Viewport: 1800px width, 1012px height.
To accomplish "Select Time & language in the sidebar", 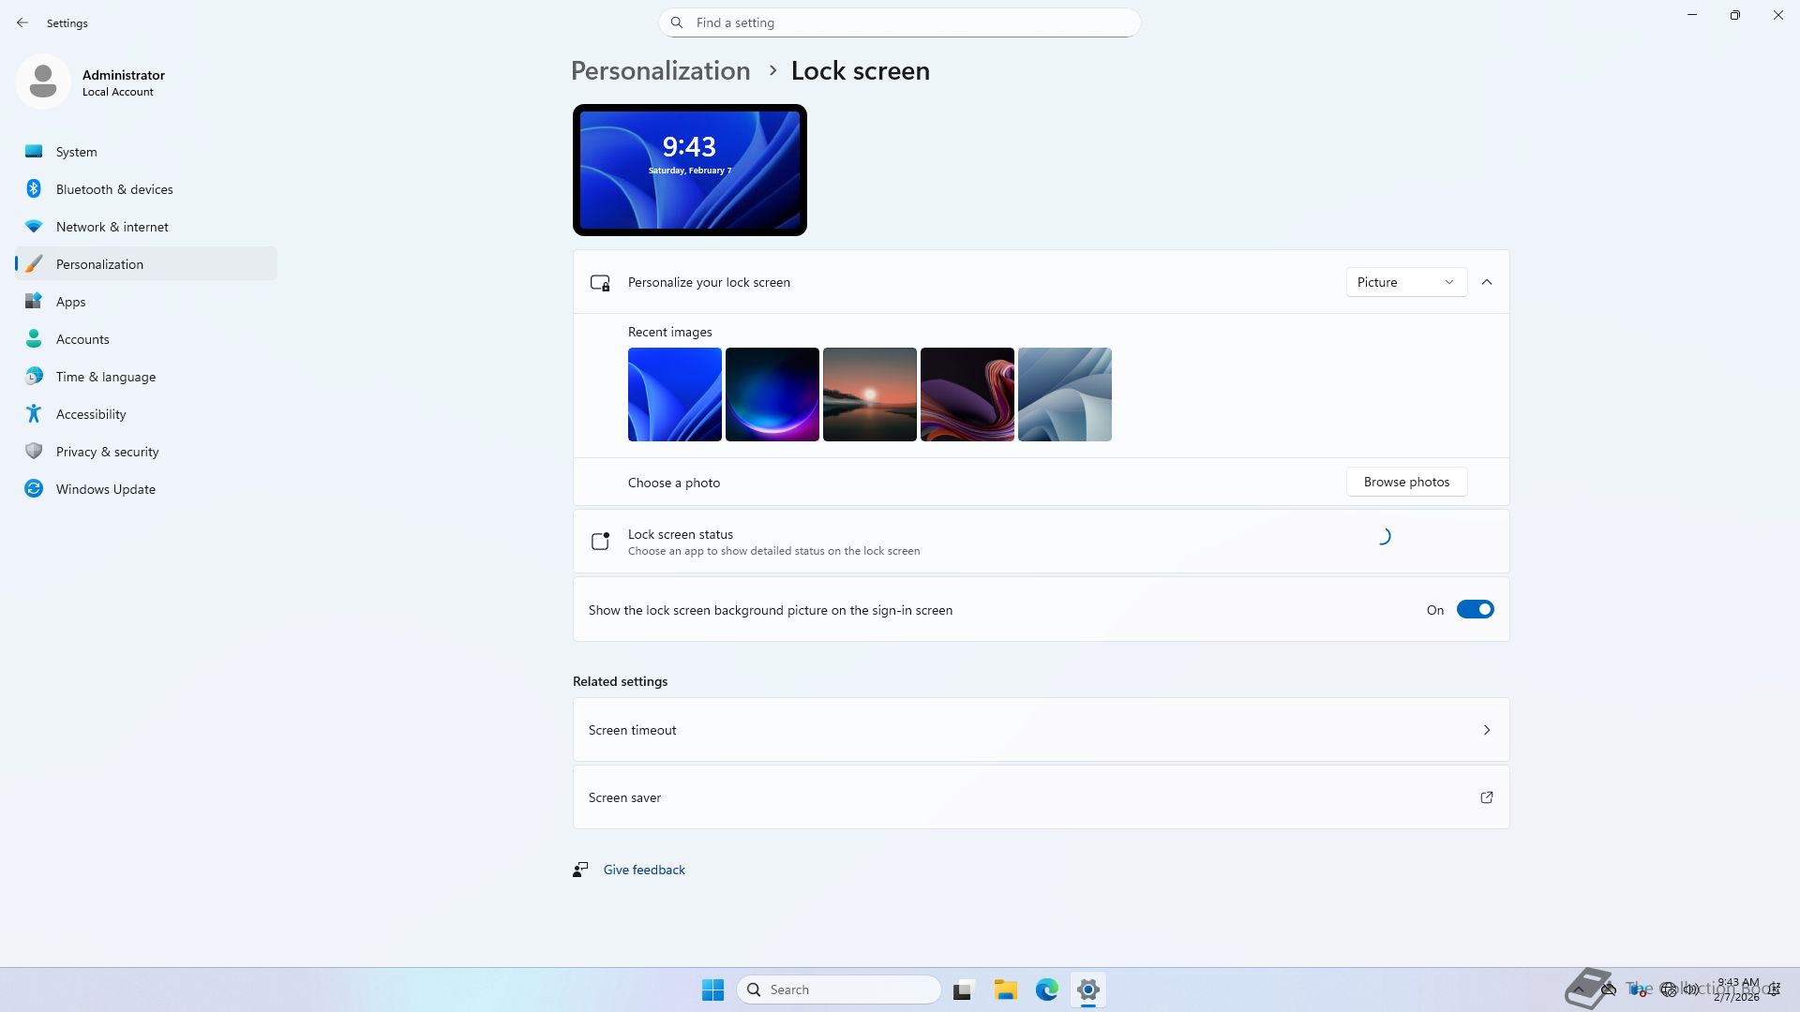I will point(105,377).
